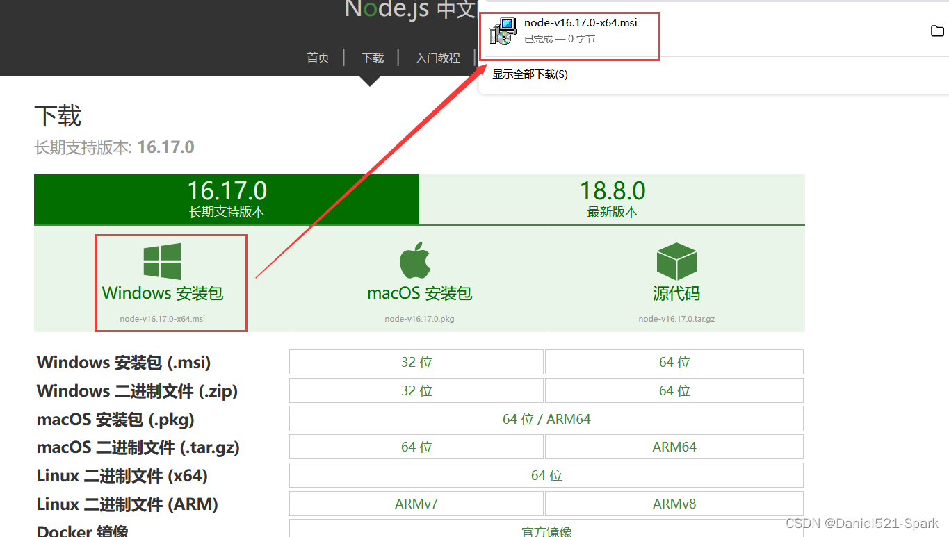
Task: Click the Linux 二进制文件 (ARM) row label
Action: (x=127, y=504)
